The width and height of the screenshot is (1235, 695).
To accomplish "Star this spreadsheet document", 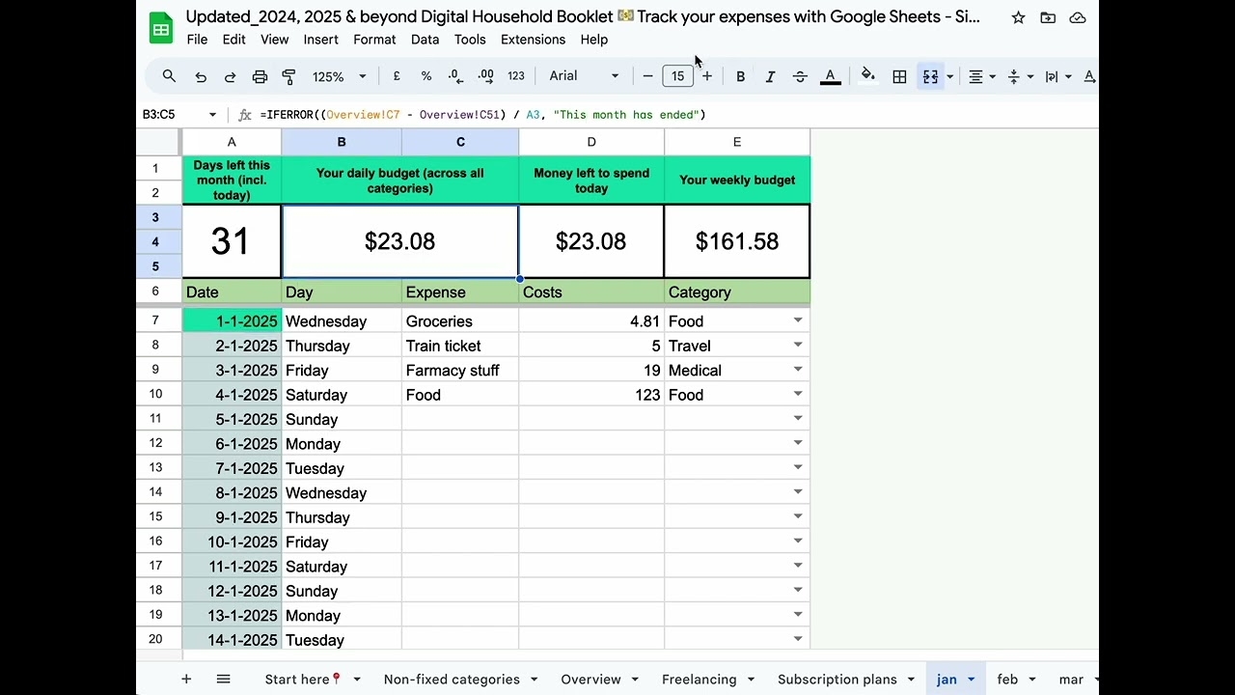I will click(x=1018, y=17).
